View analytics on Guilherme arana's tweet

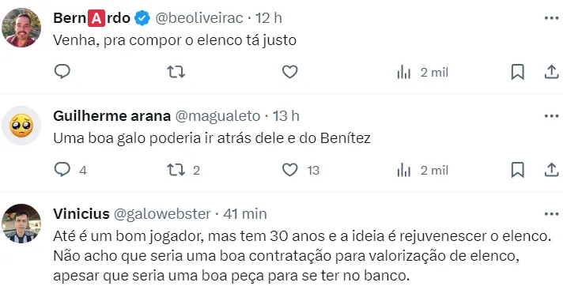point(422,171)
